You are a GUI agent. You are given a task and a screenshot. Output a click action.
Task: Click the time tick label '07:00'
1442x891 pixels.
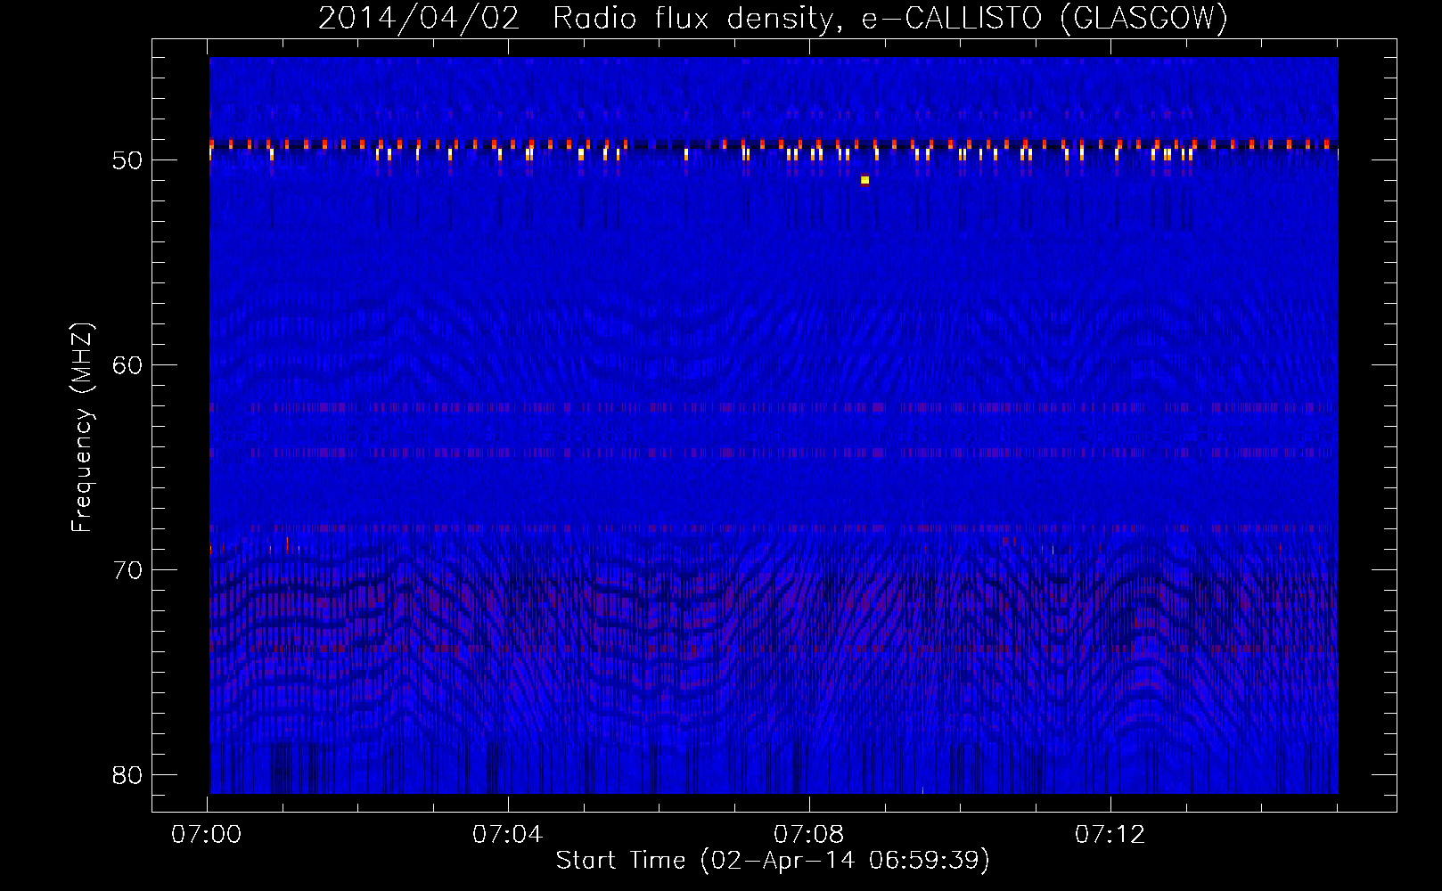pyautogui.click(x=207, y=835)
